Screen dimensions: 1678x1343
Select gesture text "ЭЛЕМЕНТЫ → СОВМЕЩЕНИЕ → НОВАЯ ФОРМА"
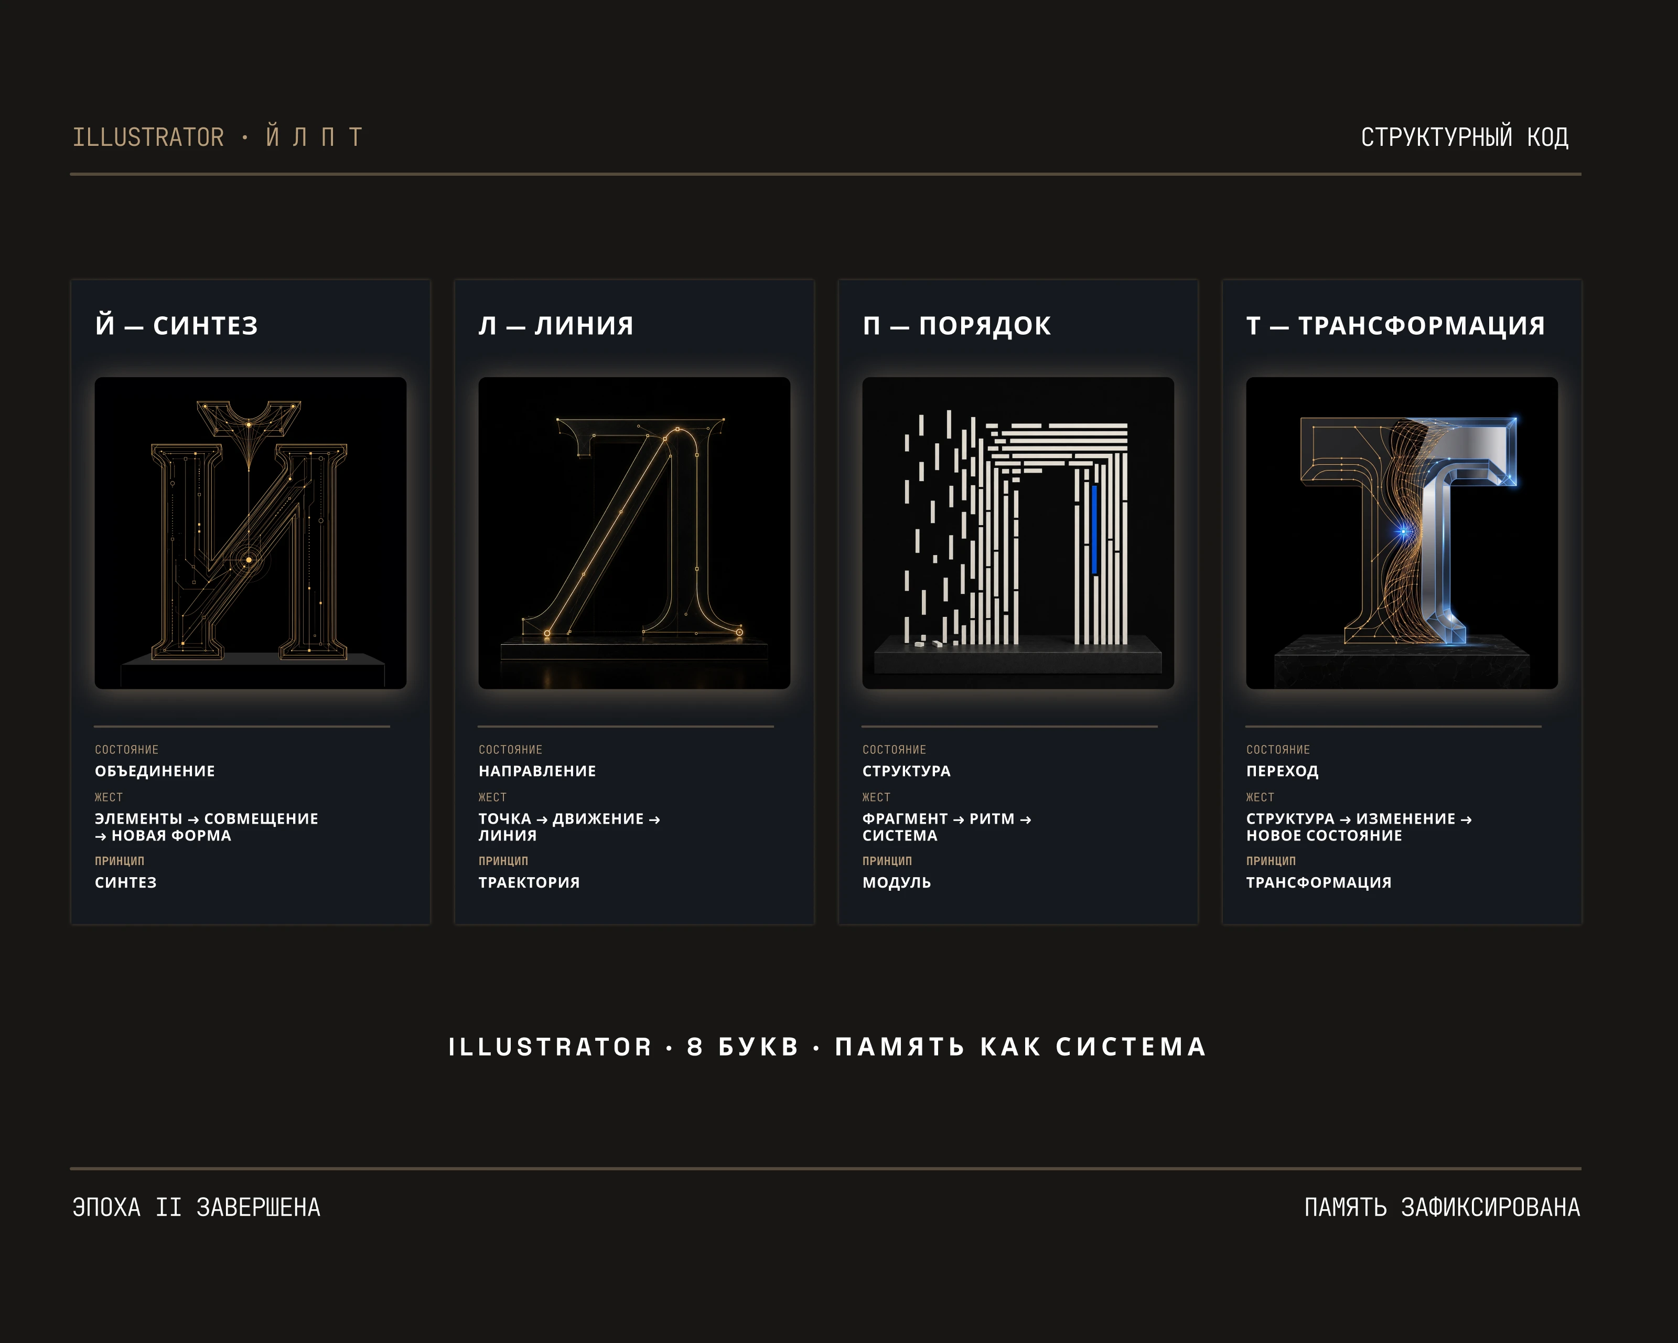click(206, 827)
